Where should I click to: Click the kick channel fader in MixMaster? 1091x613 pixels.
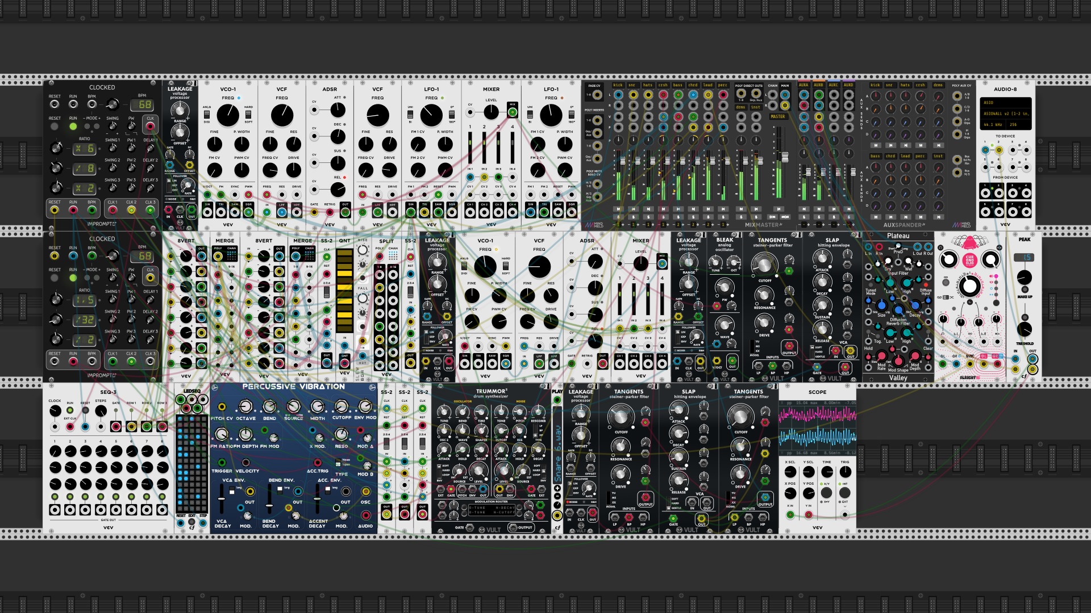click(623, 161)
